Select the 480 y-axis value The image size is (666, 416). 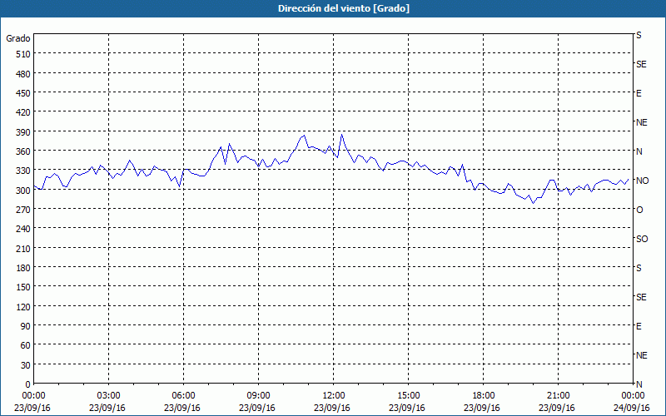pyautogui.click(x=23, y=74)
